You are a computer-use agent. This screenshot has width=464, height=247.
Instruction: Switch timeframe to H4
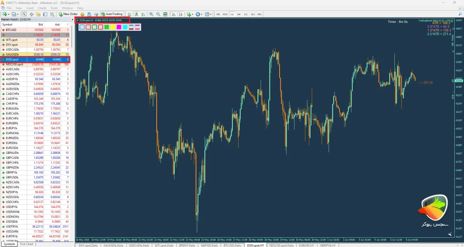coord(239,14)
